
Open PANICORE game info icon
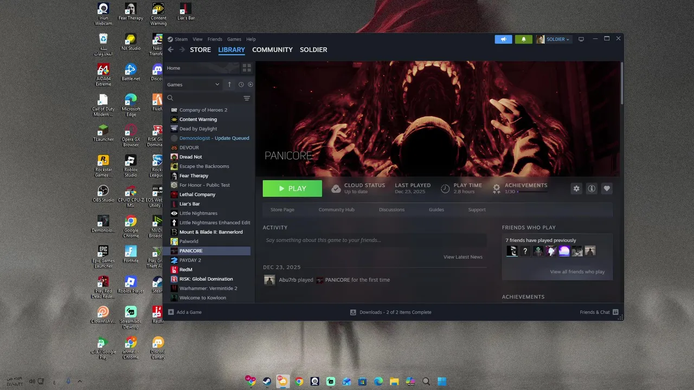point(592,188)
